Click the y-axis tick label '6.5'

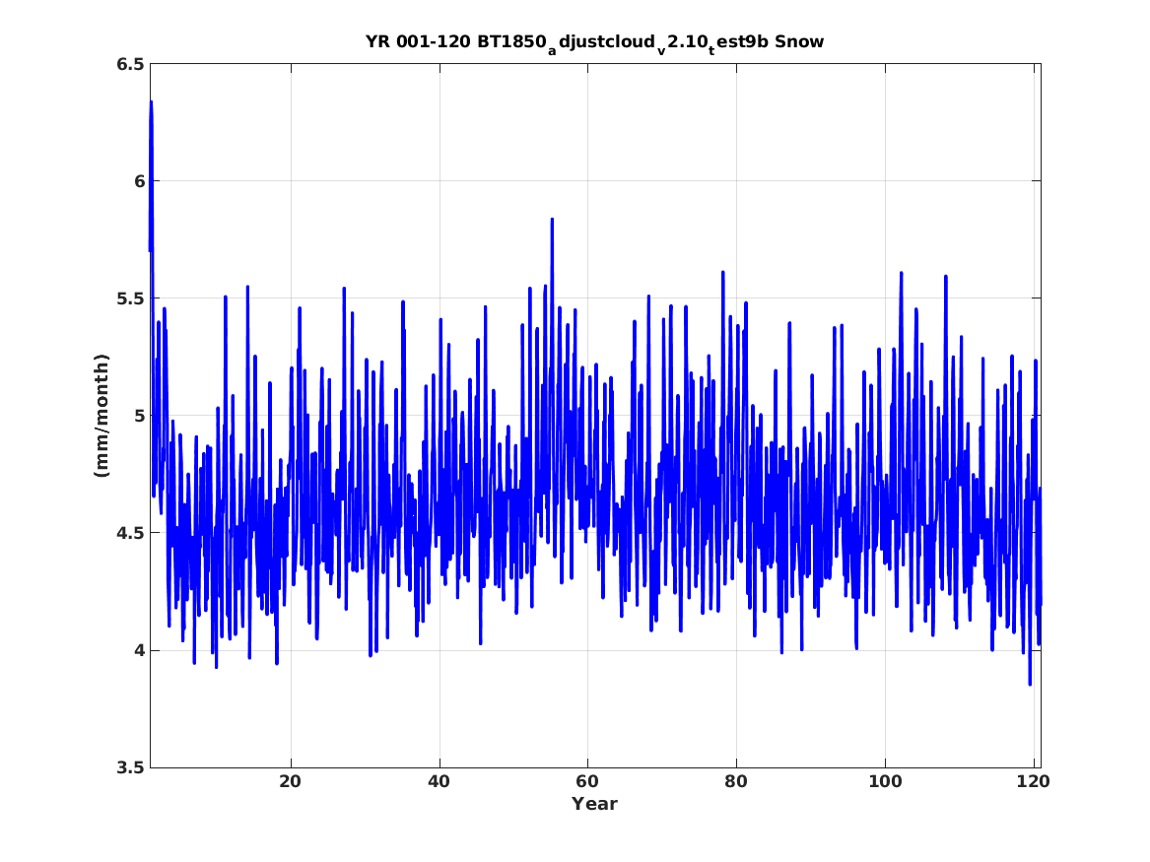click(x=129, y=64)
